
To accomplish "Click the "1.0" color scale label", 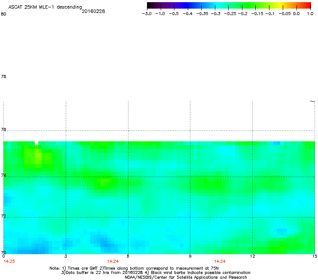I will [x=310, y=14].
